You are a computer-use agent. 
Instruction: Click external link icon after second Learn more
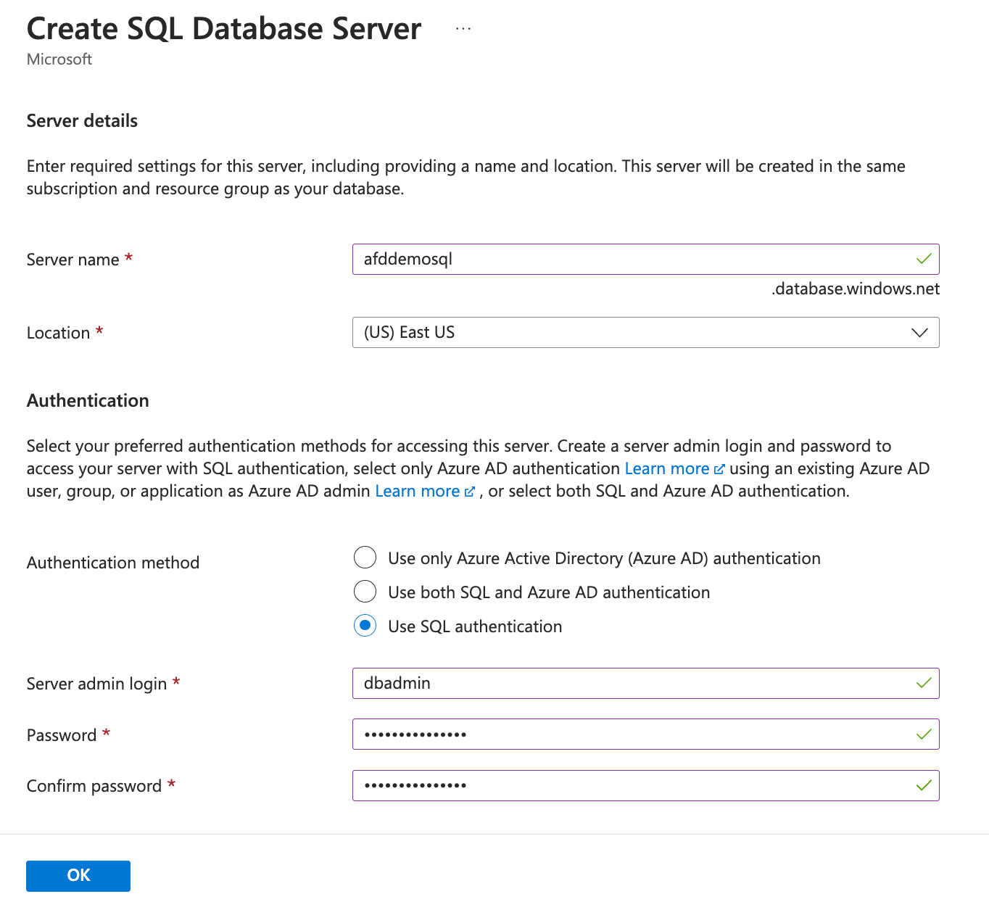point(469,492)
